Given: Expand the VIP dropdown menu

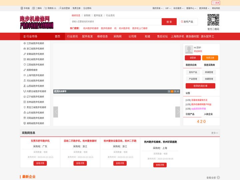Looking at the screenshot, I should pos(168,8).
